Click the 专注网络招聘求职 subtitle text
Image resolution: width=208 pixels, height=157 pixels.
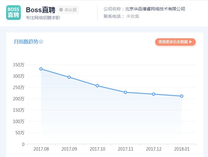43,18
